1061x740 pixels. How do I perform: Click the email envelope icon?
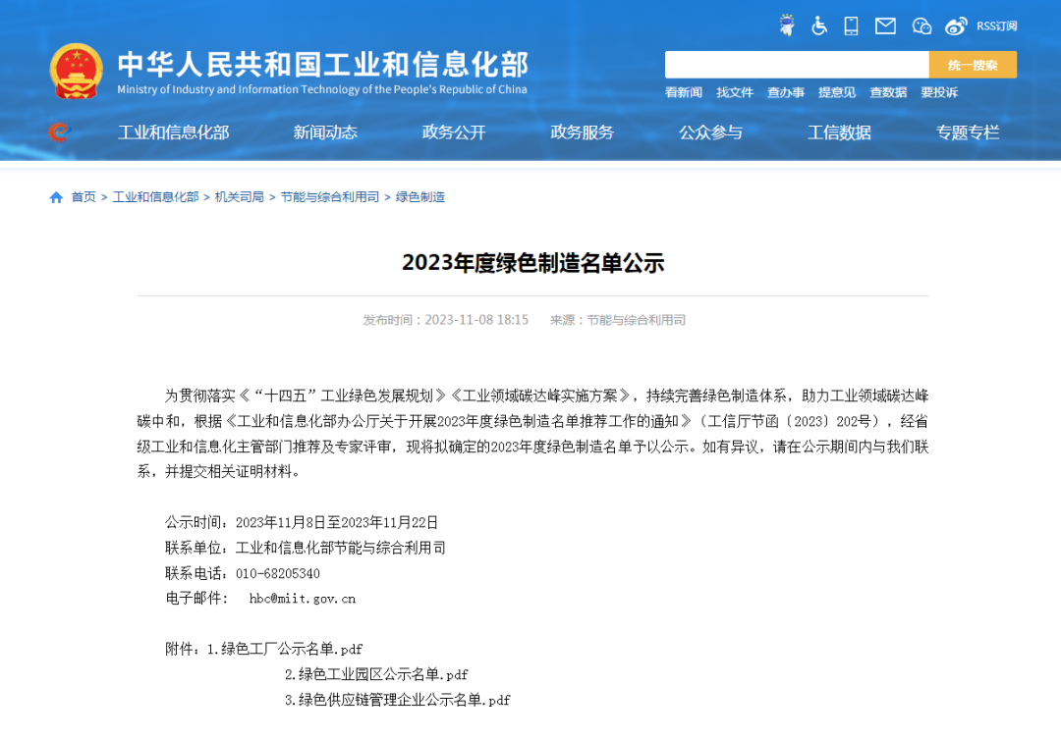[x=884, y=26]
